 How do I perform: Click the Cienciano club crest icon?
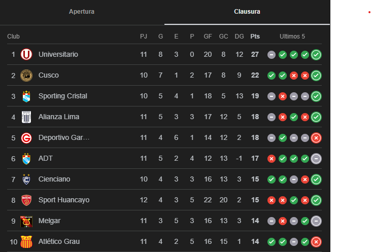26,179
